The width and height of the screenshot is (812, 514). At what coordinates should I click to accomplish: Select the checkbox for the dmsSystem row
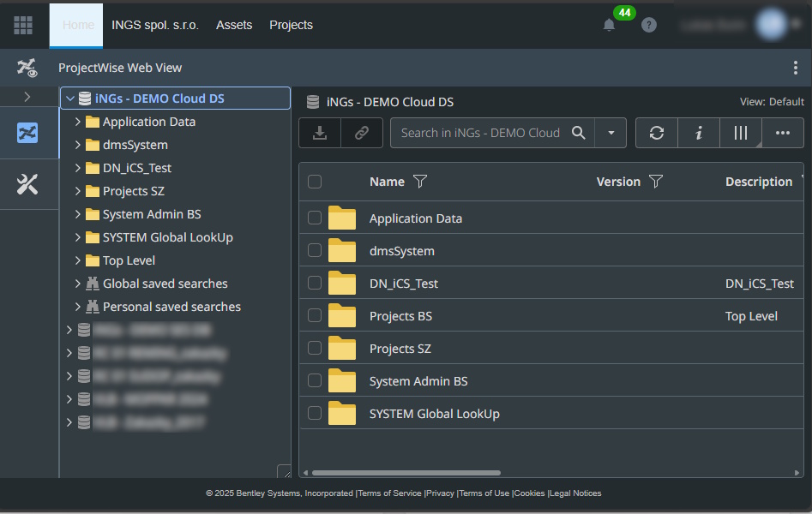coord(315,251)
